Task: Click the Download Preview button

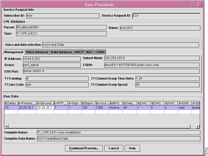Action: pos(84,148)
